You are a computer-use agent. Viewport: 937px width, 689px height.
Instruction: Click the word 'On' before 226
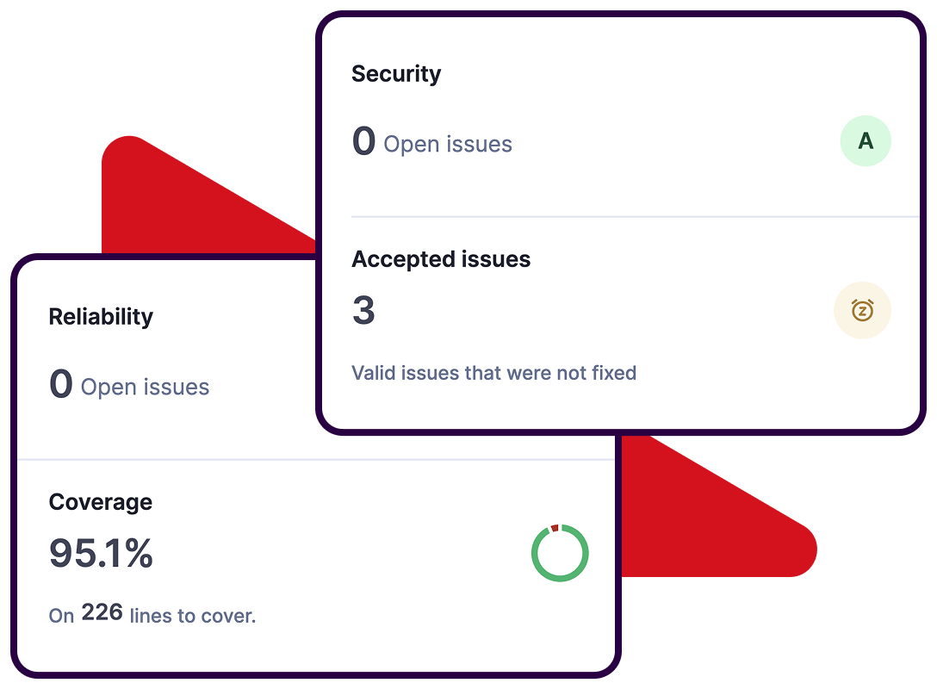61,617
